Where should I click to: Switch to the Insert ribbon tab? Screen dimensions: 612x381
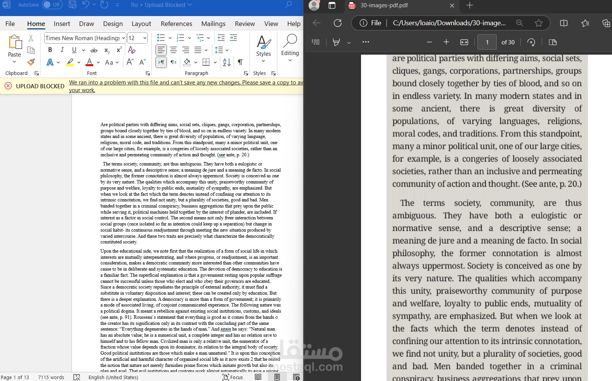click(62, 24)
